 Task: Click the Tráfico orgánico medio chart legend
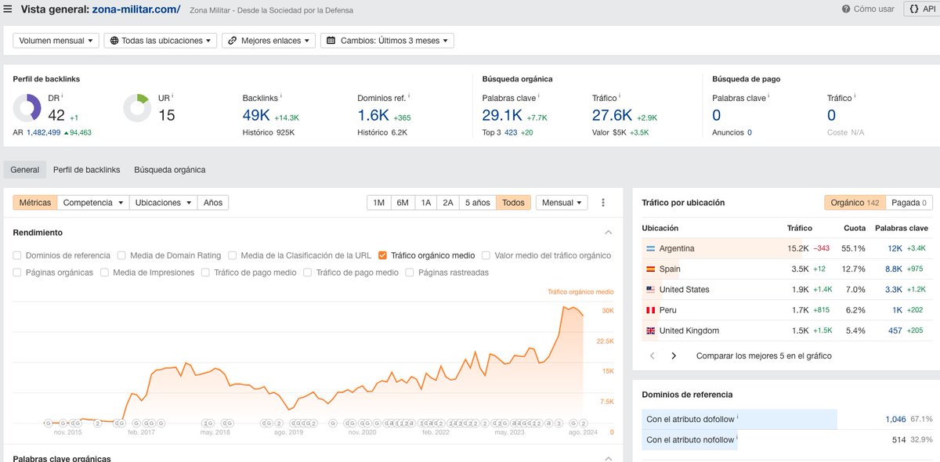(x=580, y=291)
